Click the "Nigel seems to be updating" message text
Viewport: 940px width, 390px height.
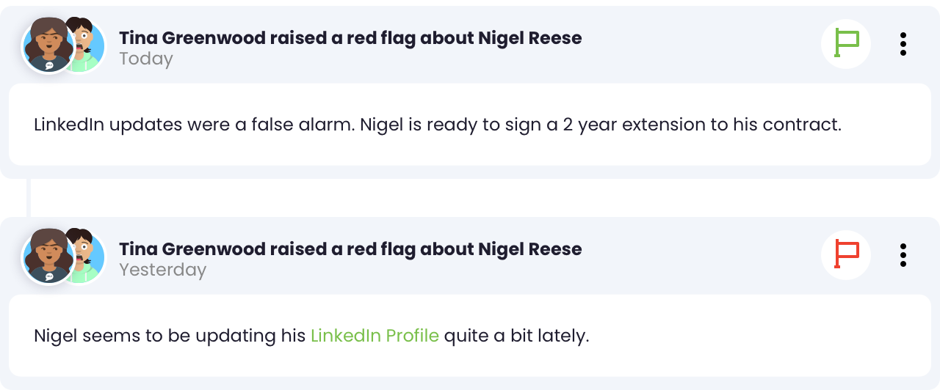tap(311, 336)
